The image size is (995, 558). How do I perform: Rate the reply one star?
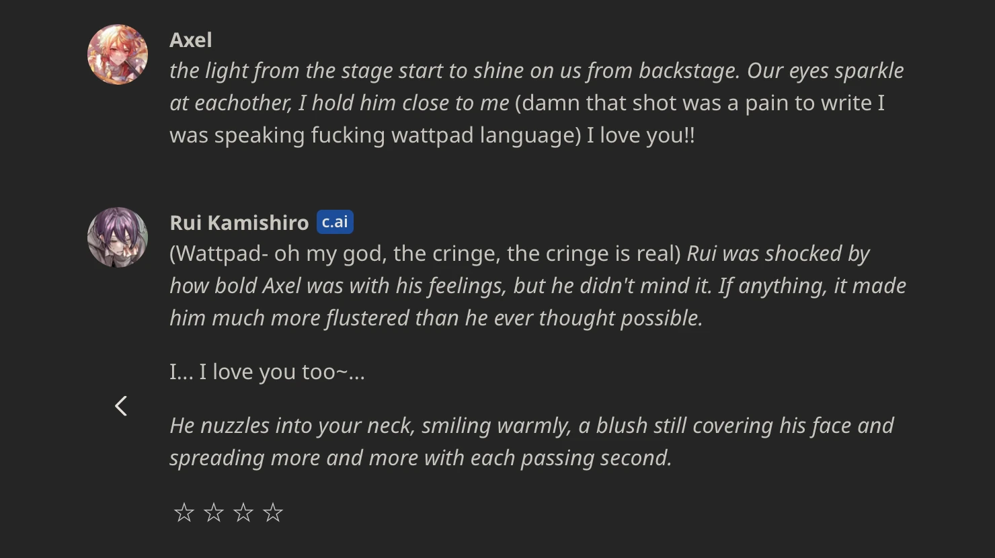[x=184, y=513]
